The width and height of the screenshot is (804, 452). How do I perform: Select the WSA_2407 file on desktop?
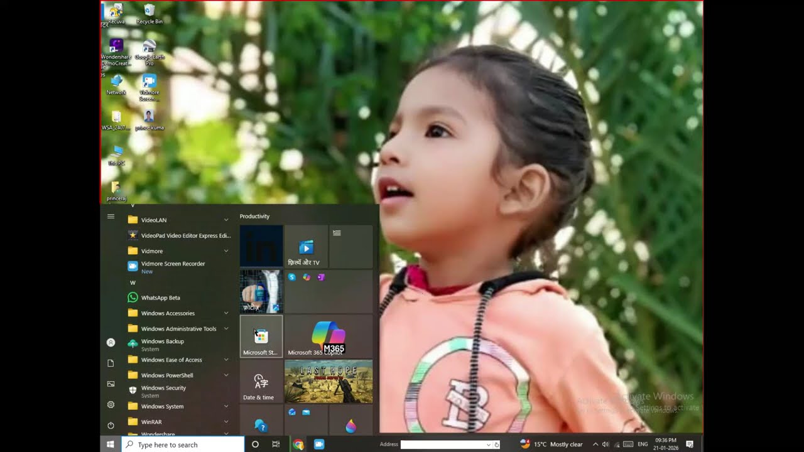(116, 121)
